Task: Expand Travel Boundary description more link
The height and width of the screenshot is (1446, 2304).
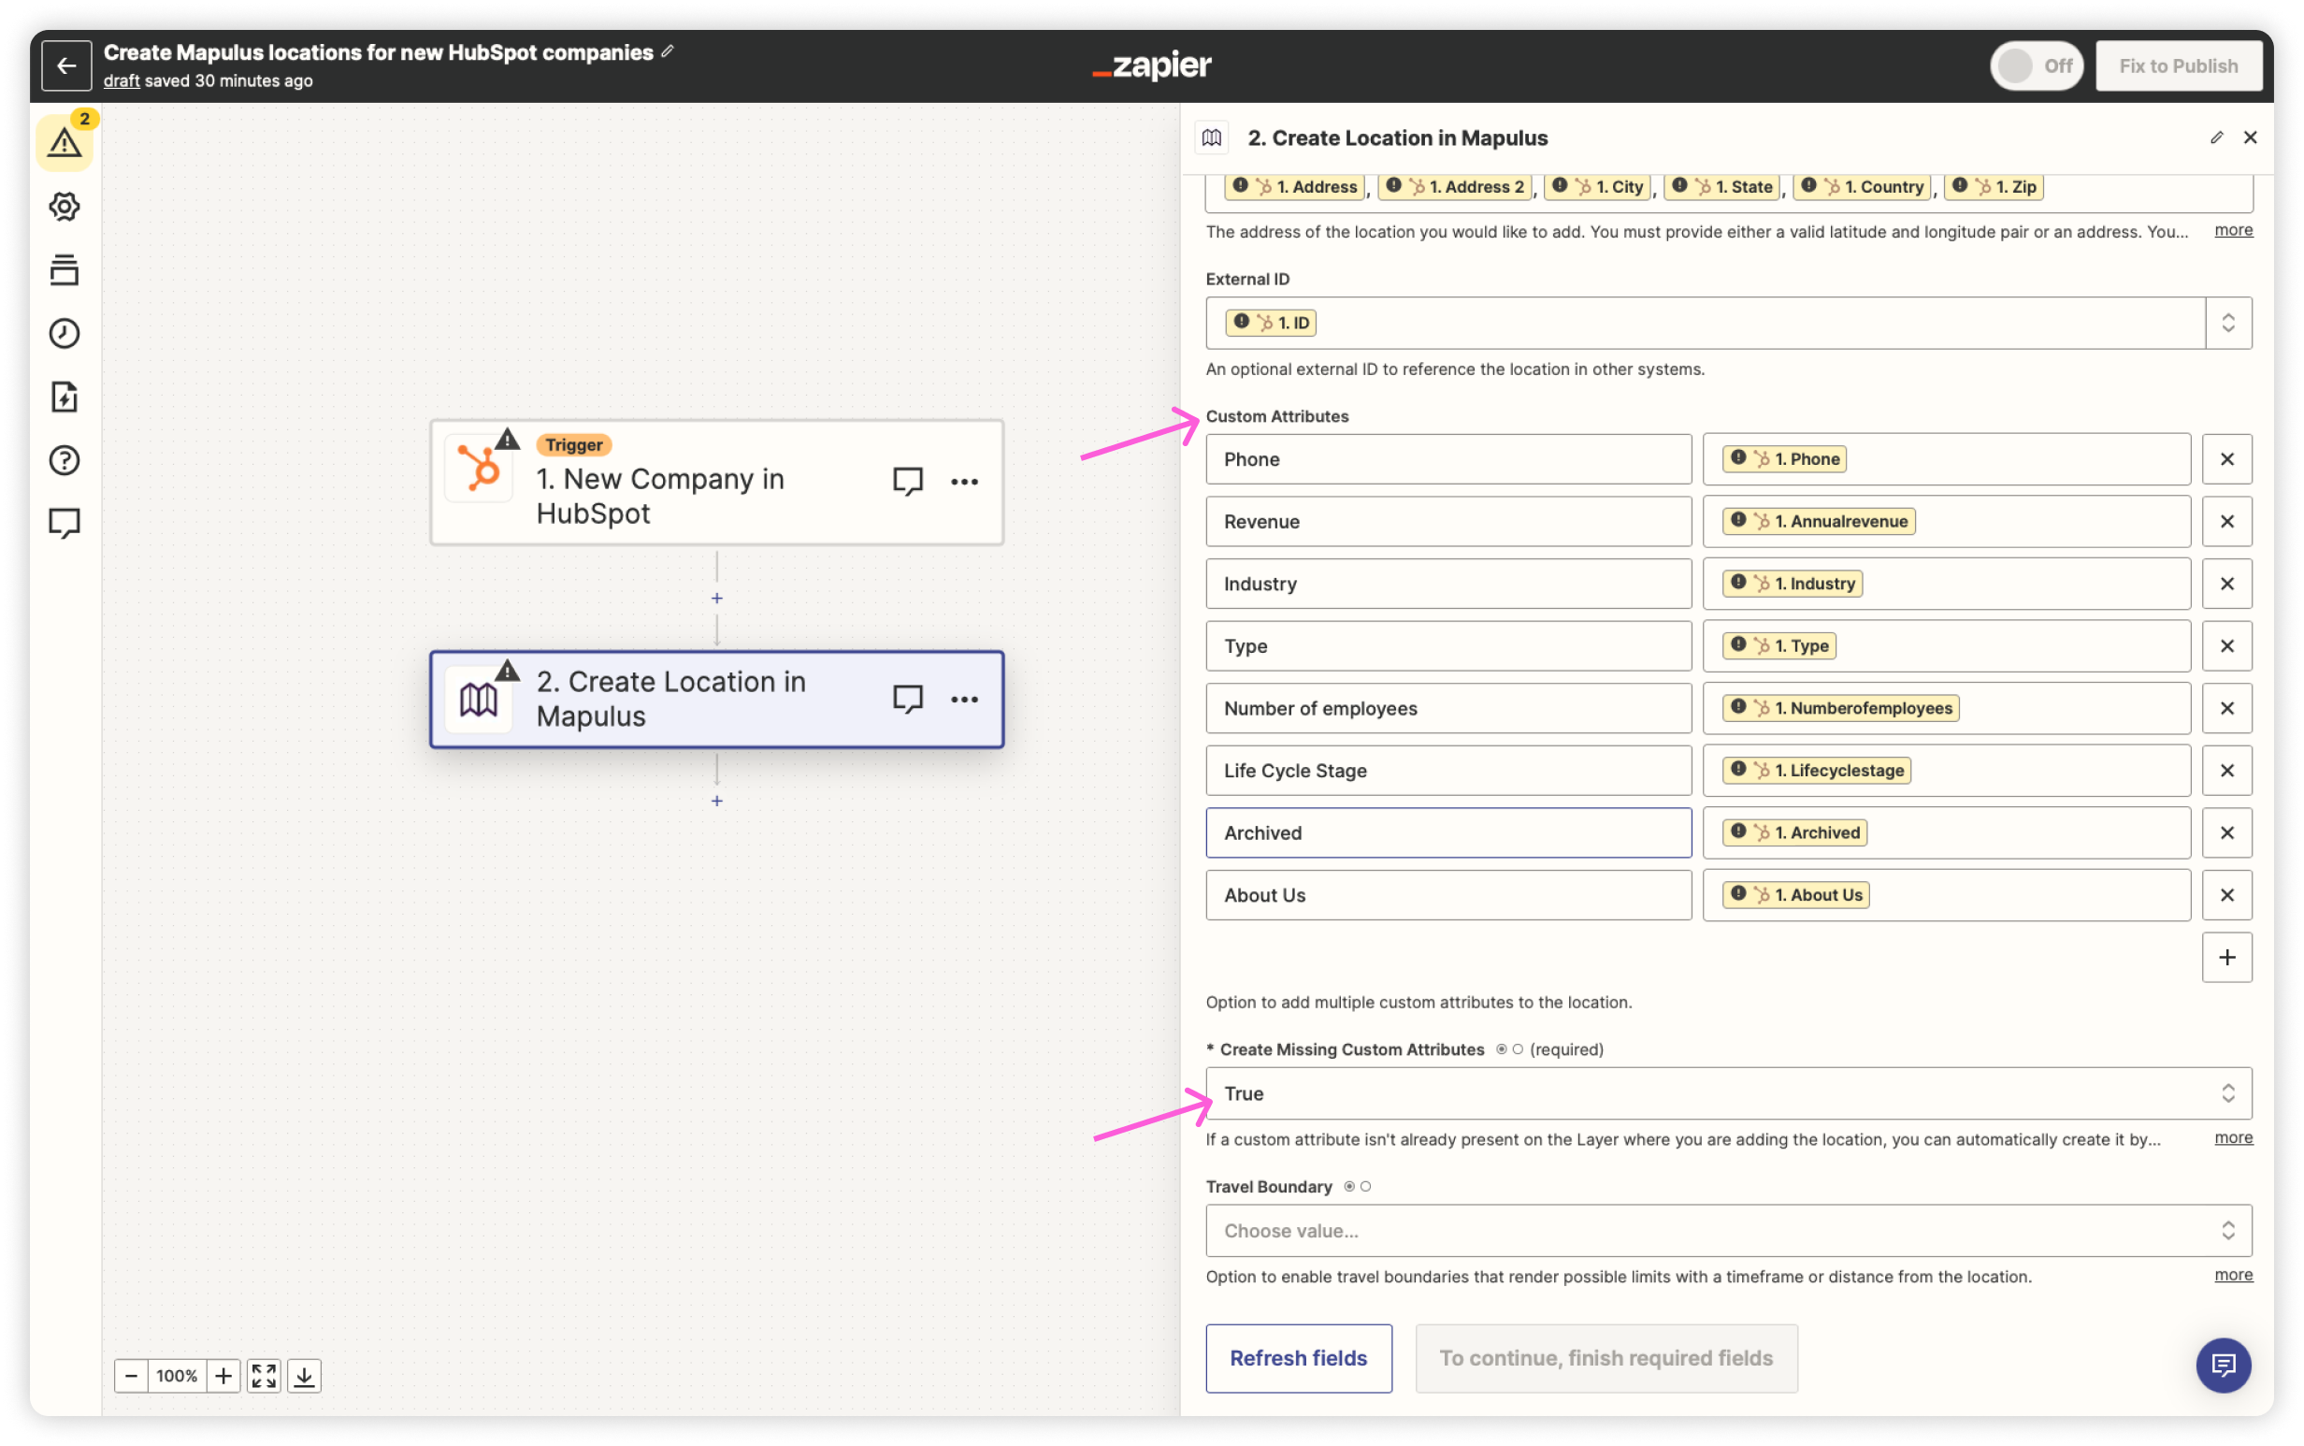Action: 2233,1275
